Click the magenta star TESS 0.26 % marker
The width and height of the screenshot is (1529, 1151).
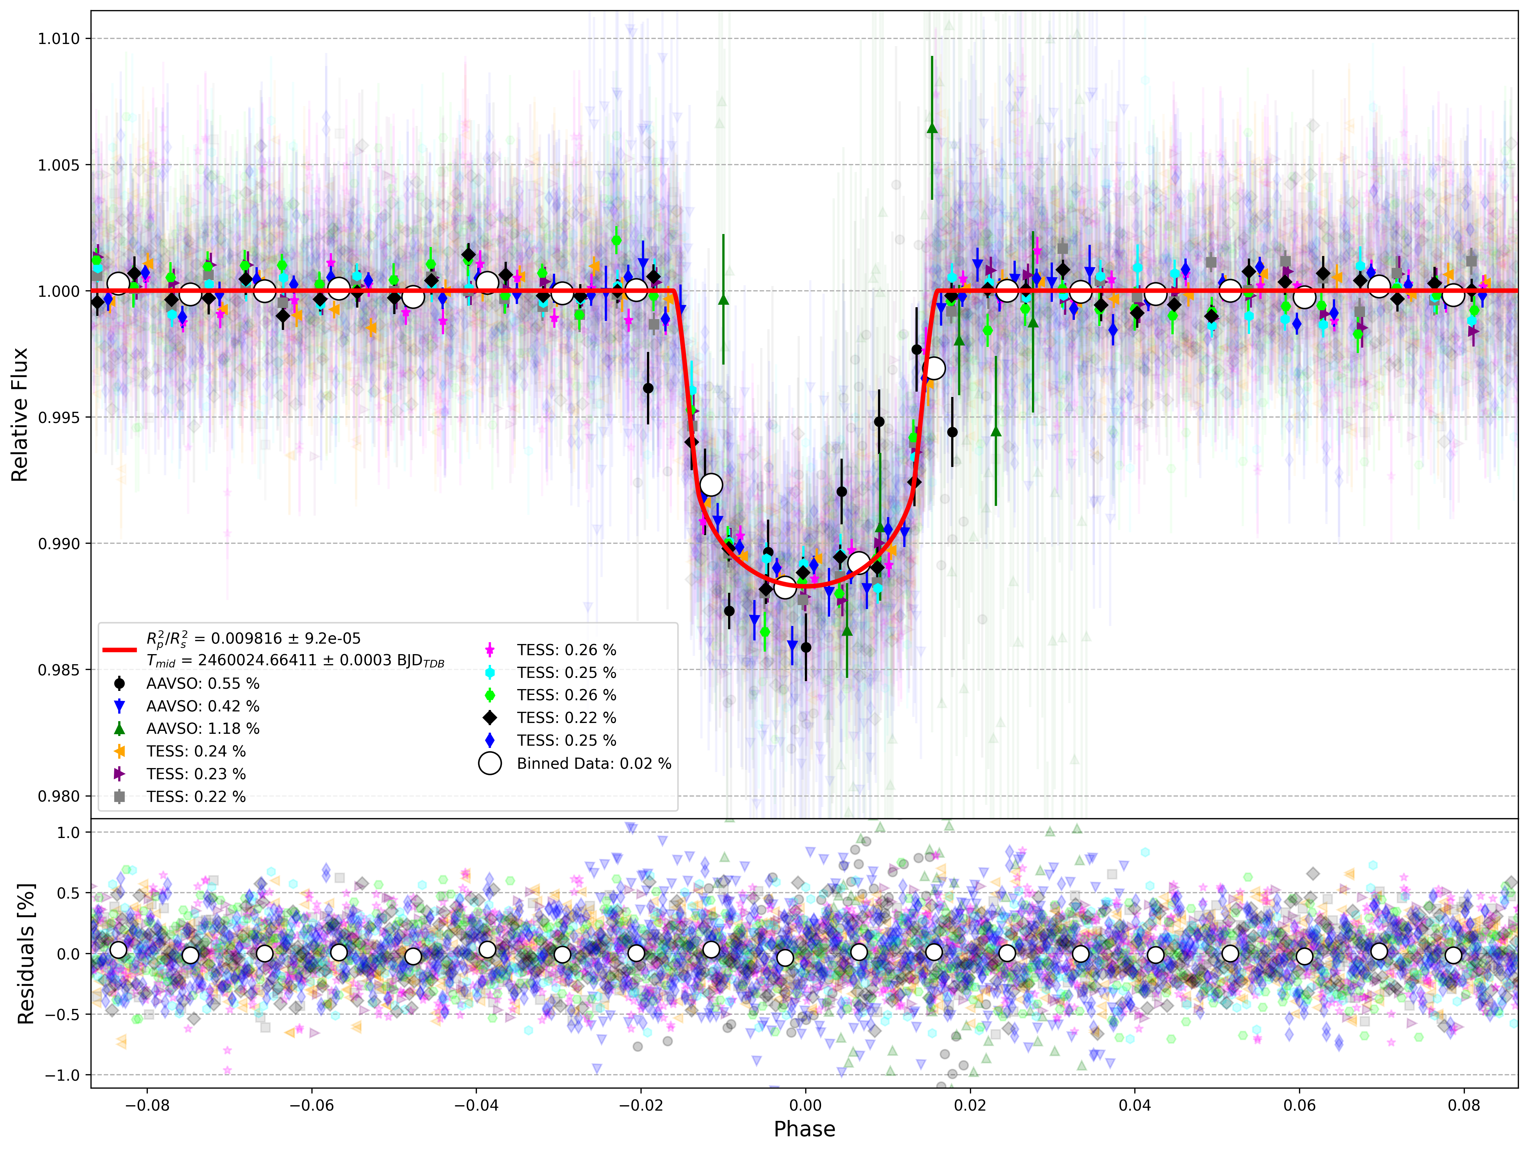(x=490, y=649)
